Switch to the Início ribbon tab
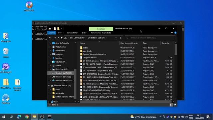Image resolution: width=213 pixels, height=120 pixels. [60, 33]
